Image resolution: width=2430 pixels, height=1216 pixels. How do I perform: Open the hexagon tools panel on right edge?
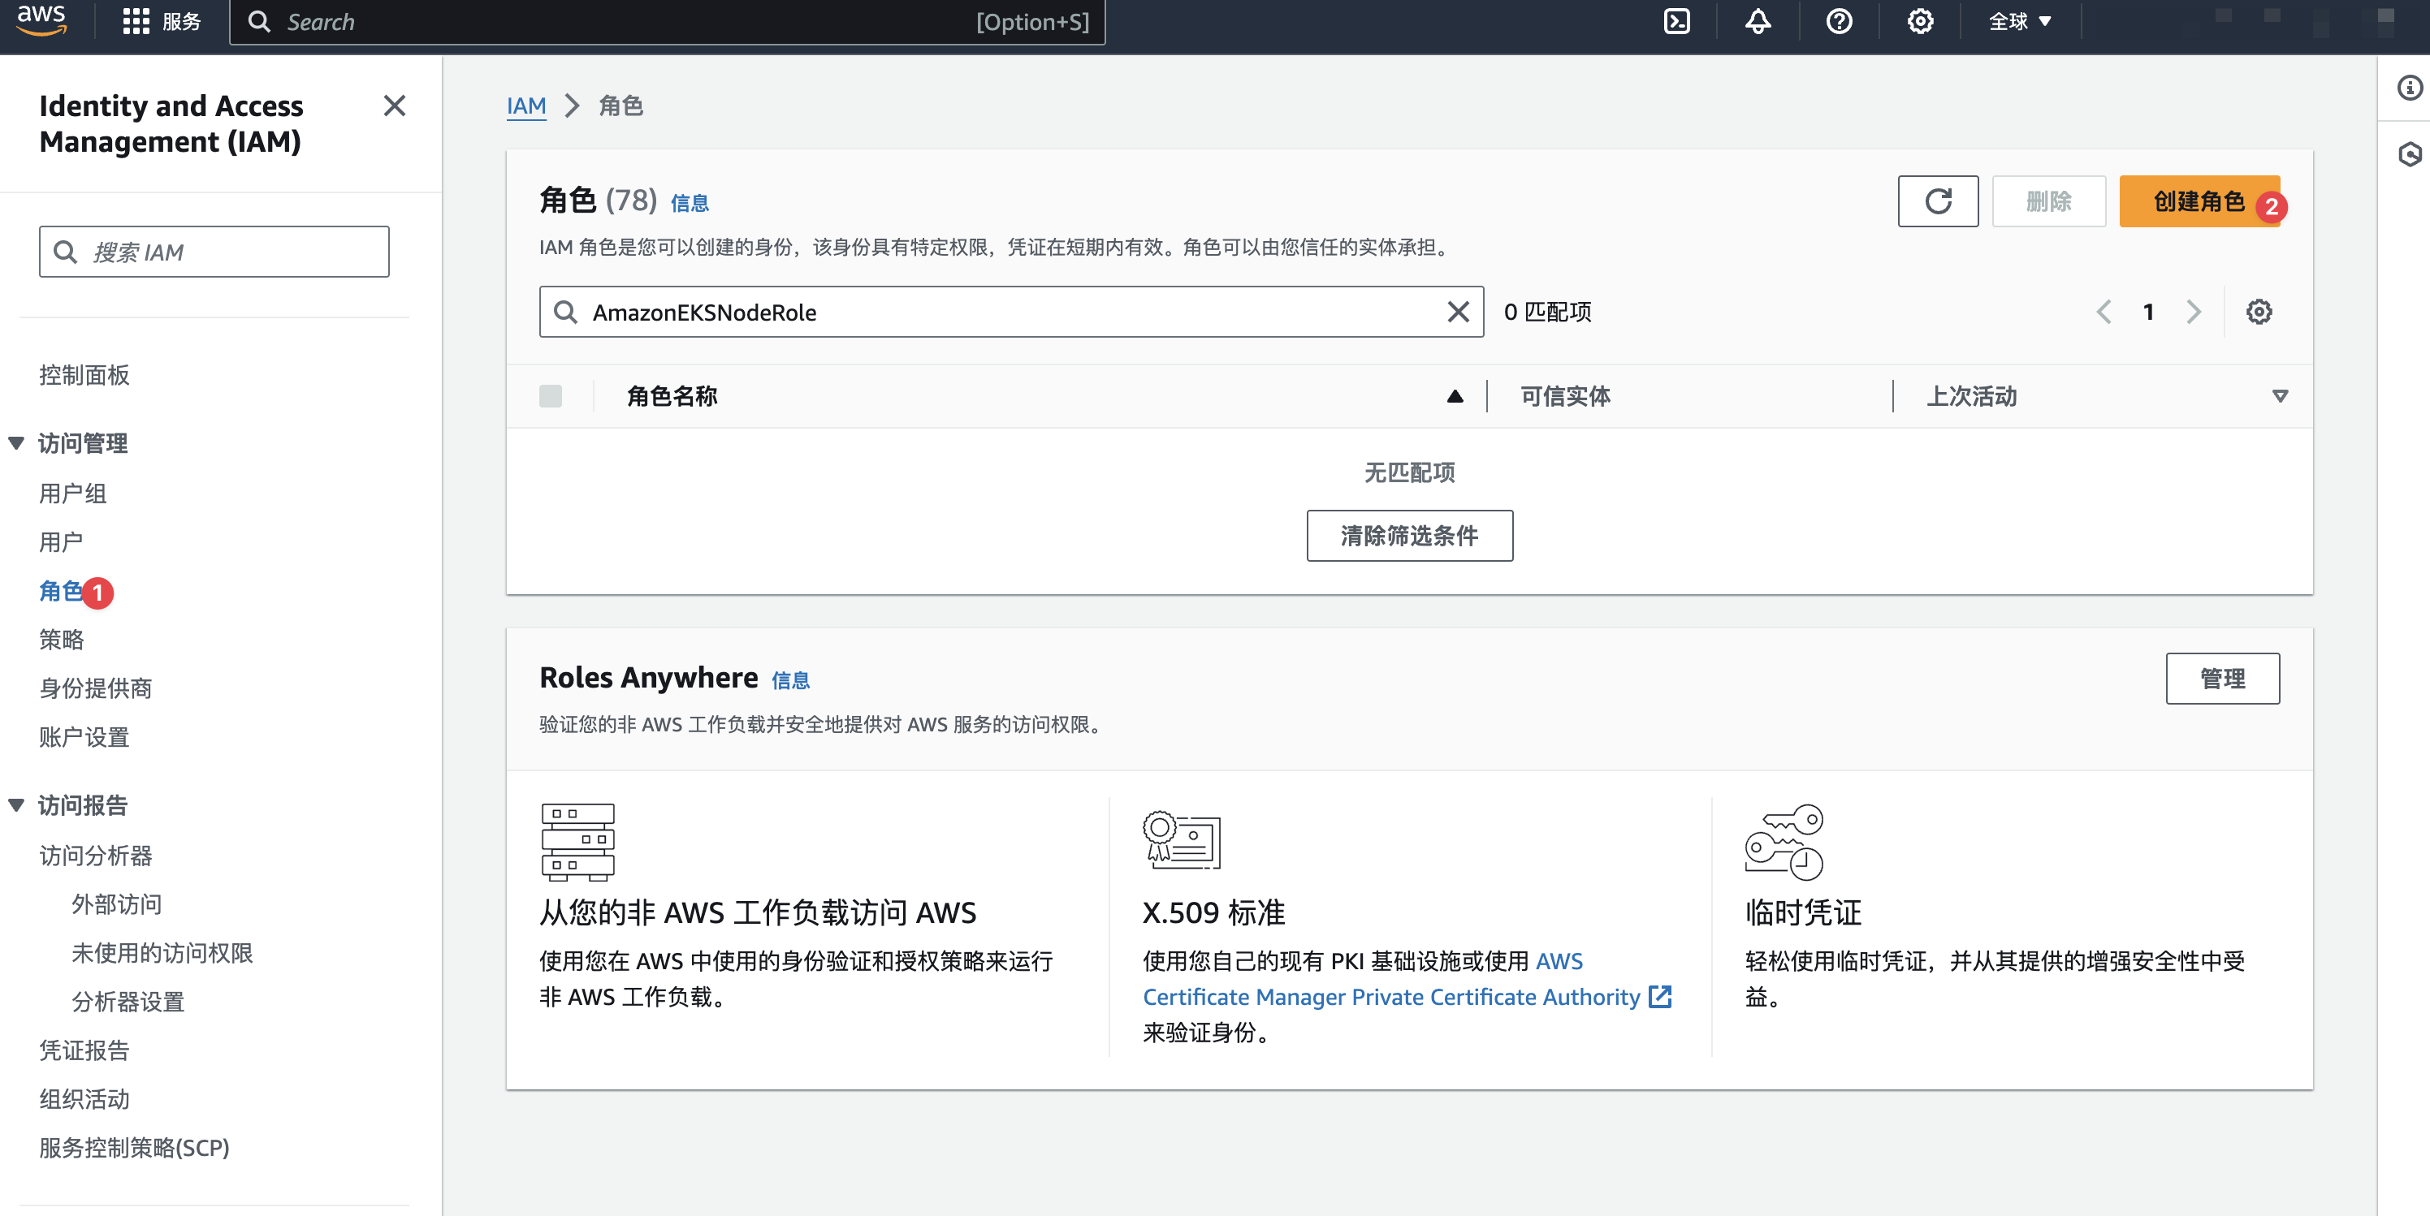pyautogui.click(x=2409, y=153)
